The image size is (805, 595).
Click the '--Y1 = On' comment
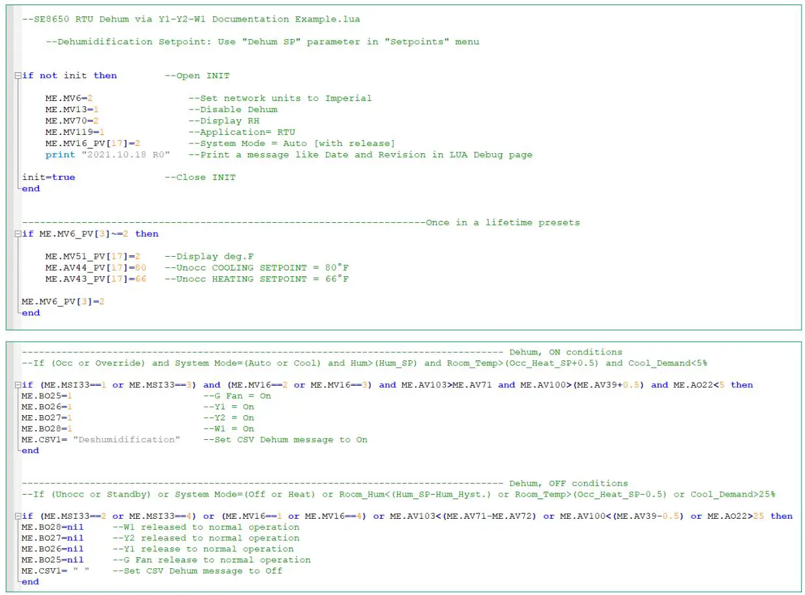(229, 407)
